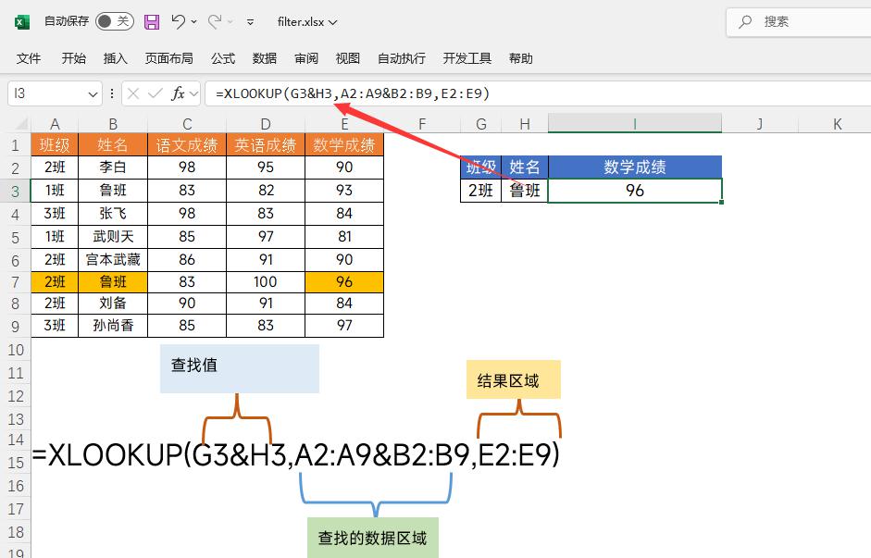Select highlighted 96 in column E
Viewport: 871px width, 558px height.
[x=344, y=282]
